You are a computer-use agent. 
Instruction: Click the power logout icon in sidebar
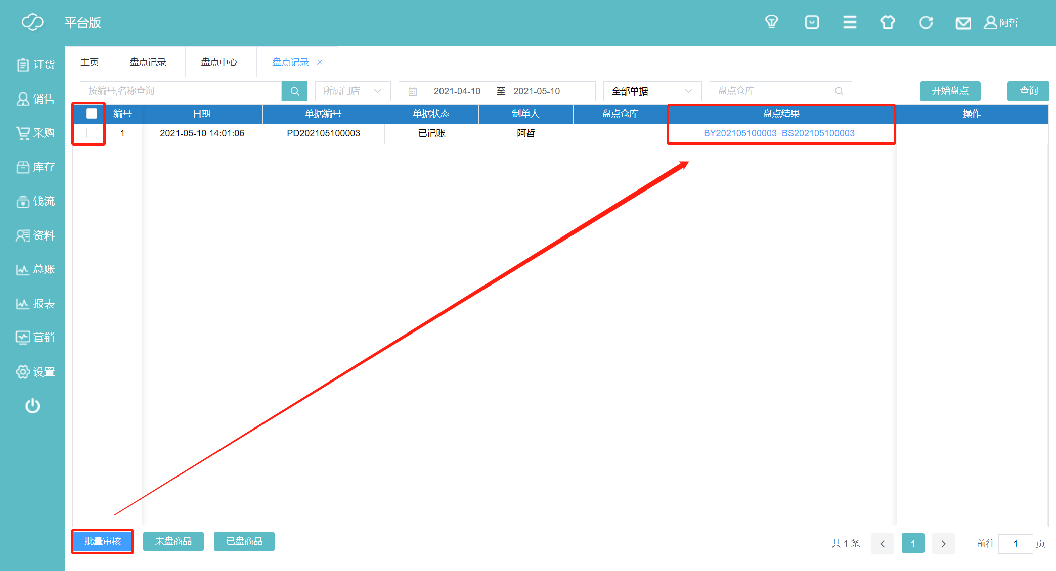click(x=33, y=406)
